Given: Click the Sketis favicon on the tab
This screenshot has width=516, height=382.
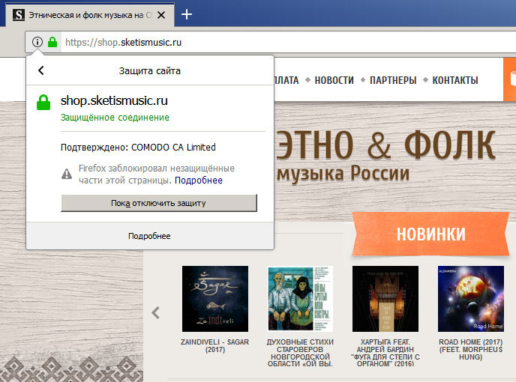Looking at the screenshot, I should coord(19,15).
